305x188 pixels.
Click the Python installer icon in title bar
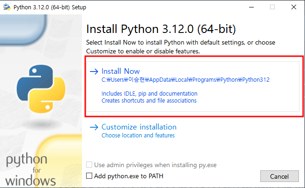click(x=7, y=7)
